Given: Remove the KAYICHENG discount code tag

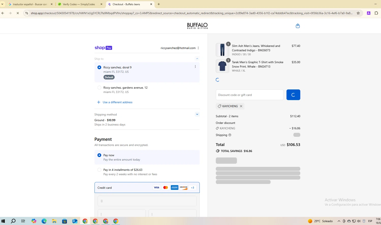Looking at the screenshot, I should (241, 106).
